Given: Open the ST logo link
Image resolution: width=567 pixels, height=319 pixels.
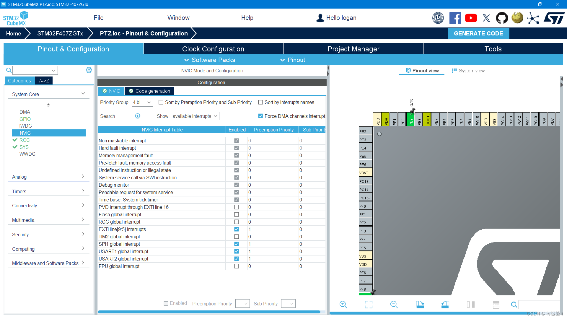Looking at the screenshot, I should (554, 18).
